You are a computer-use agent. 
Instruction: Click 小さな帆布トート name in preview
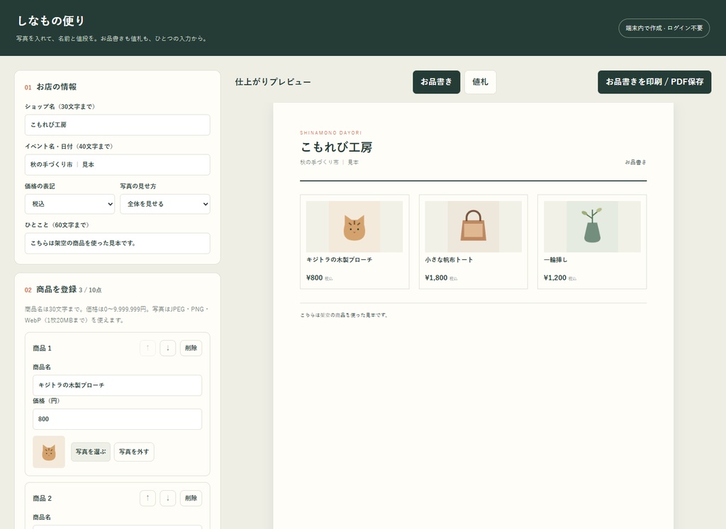(x=449, y=260)
